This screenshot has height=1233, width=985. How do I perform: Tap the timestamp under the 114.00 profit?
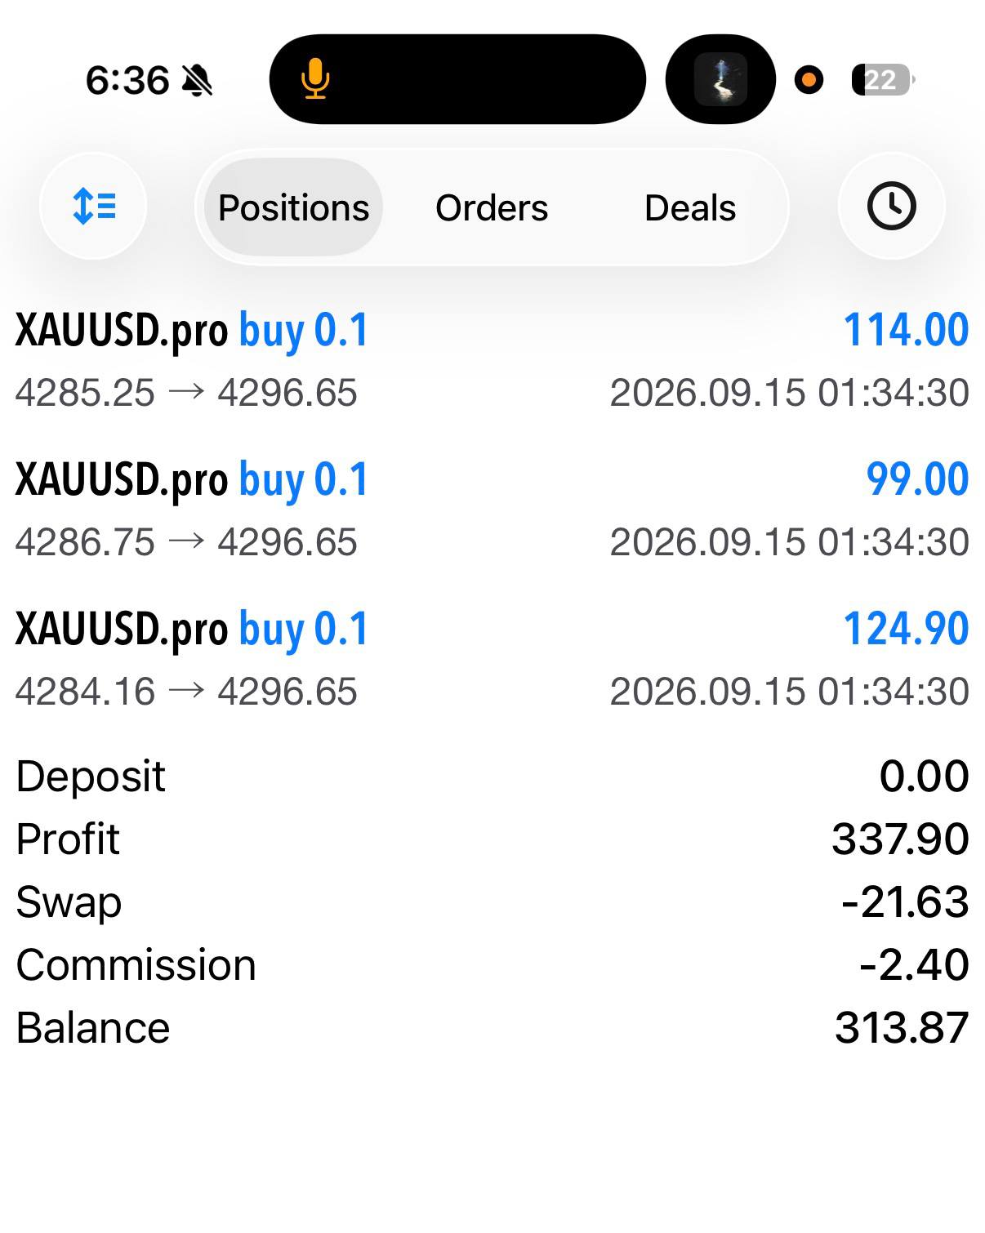pyautogui.click(x=790, y=393)
